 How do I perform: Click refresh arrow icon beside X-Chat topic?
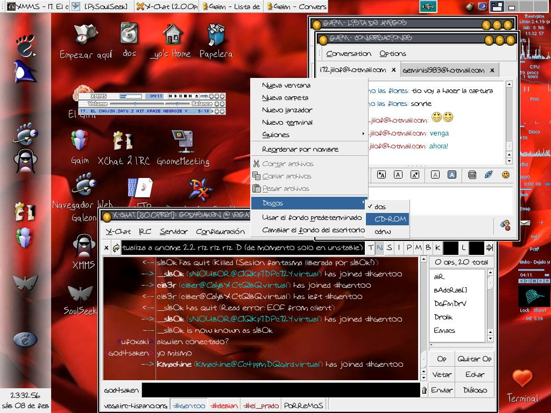[116, 248]
